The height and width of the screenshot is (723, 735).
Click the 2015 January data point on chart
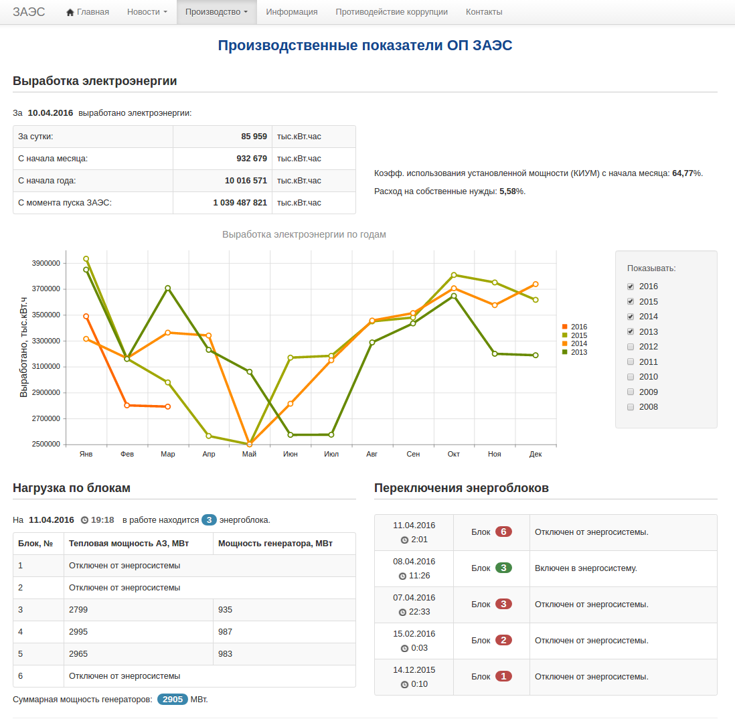point(86,259)
